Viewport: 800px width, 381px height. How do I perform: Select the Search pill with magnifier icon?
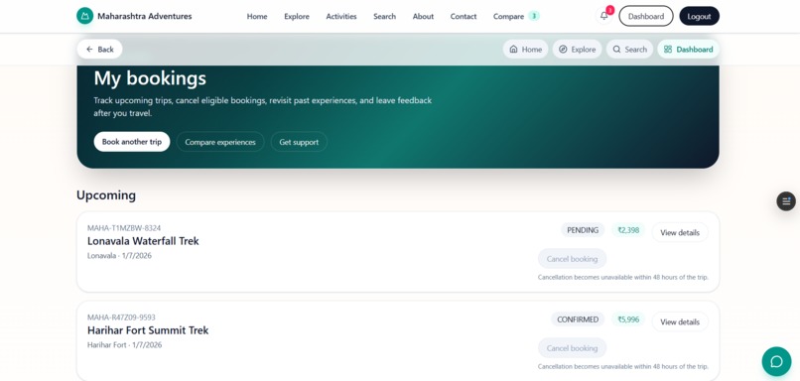[629, 49]
